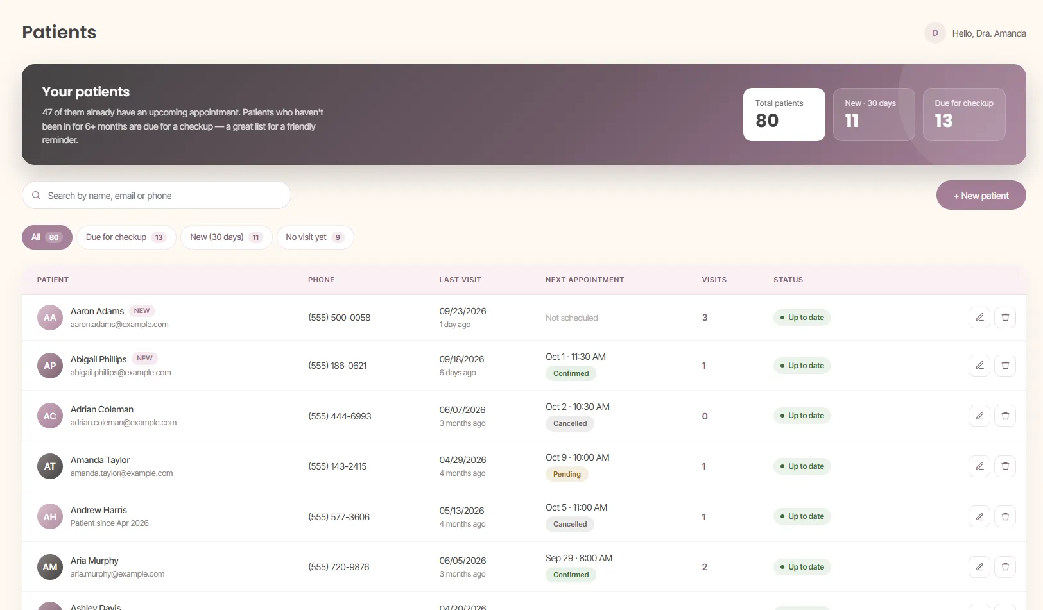1043x610 pixels.
Task: Sort by the Patient column header
Action: point(53,280)
